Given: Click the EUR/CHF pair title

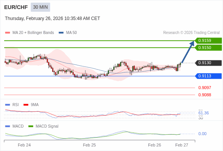Looking at the screenshot, I should coord(16,7).
